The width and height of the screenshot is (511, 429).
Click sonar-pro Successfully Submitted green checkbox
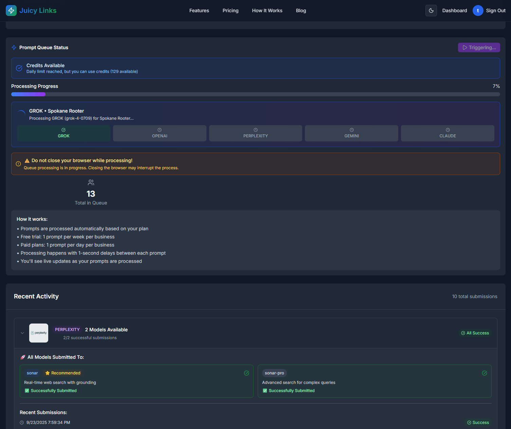click(x=265, y=391)
